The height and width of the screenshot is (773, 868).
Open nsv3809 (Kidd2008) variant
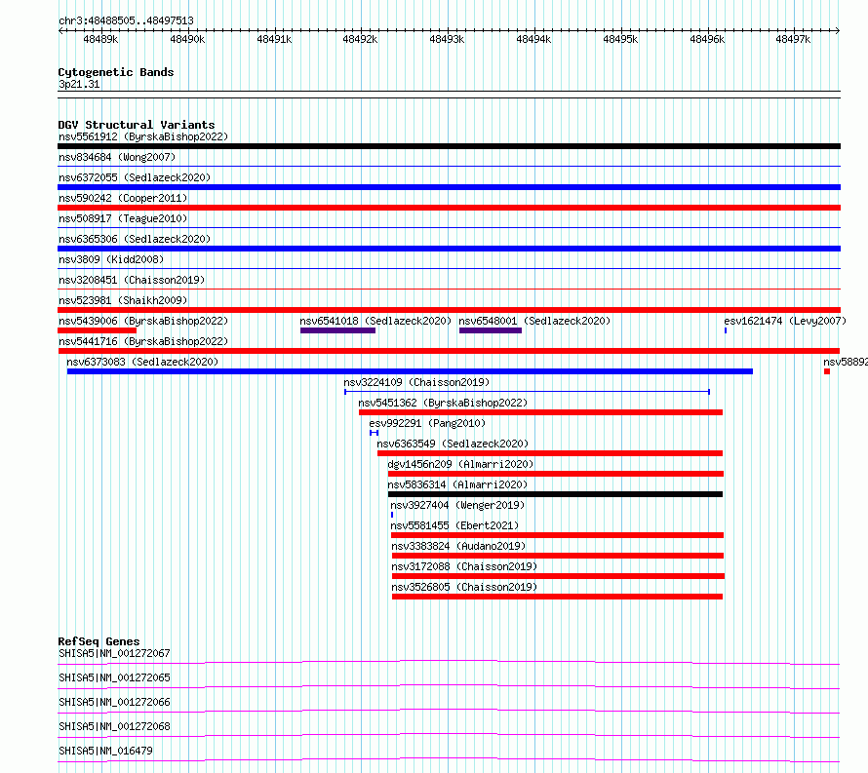(111, 259)
